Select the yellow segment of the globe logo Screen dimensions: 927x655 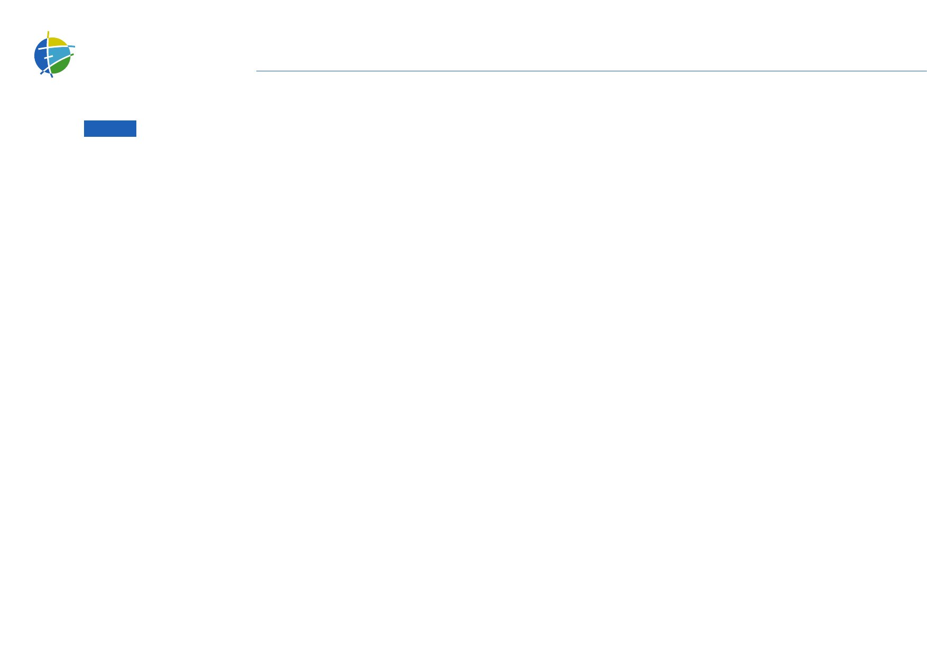(x=57, y=42)
